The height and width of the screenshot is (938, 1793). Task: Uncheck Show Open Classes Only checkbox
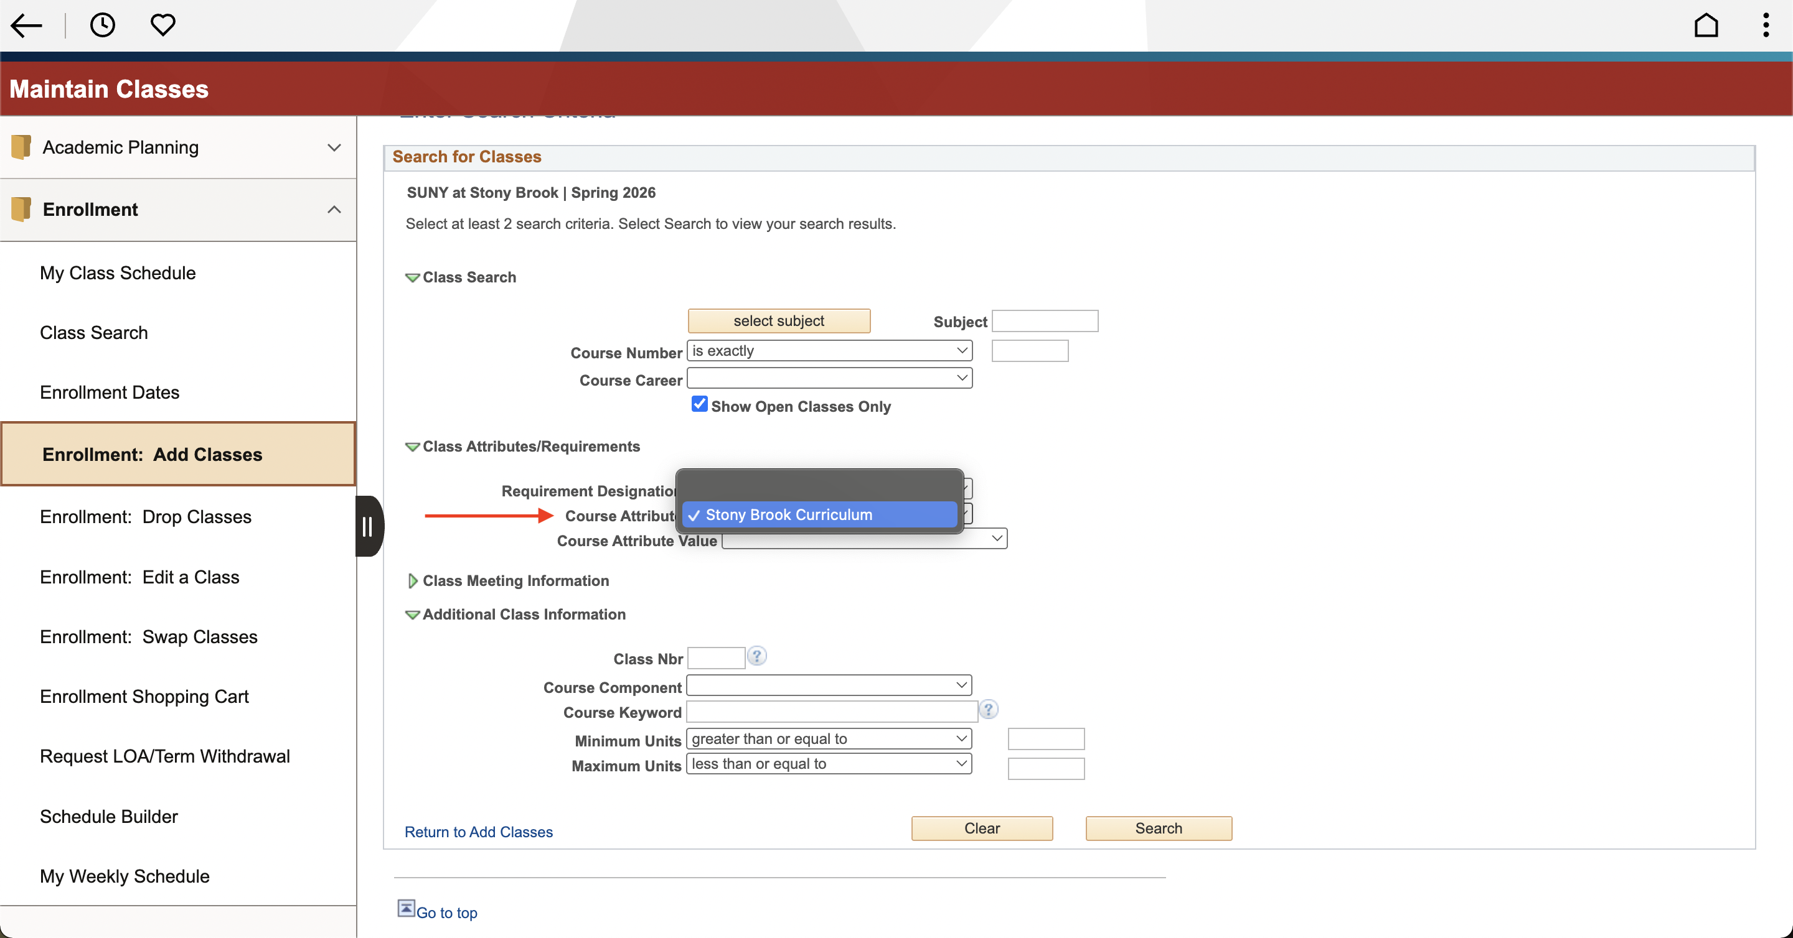[x=700, y=405]
